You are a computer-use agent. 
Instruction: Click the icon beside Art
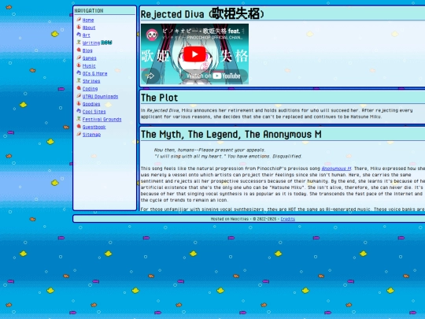click(x=79, y=35)
